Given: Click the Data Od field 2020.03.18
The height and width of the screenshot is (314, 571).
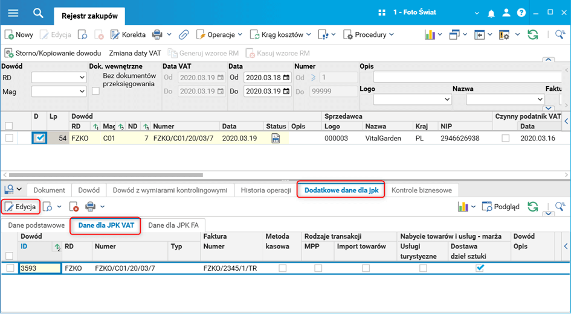Looking at the screenshot, I should pyautogui.click(x=267, y=77).
